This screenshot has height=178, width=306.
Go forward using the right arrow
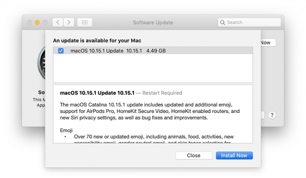68,23
